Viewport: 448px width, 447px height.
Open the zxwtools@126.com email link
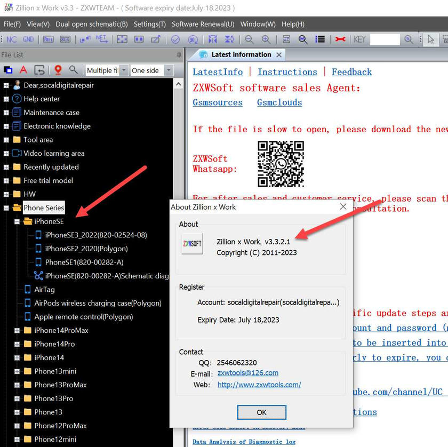click(247, 373)
